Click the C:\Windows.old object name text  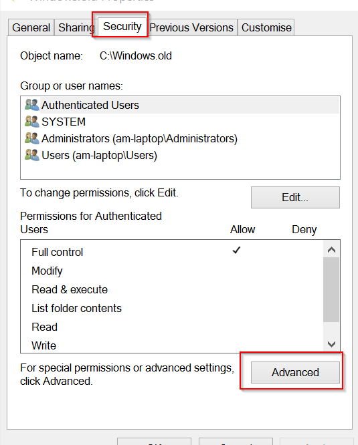click(x=136, y=56)
